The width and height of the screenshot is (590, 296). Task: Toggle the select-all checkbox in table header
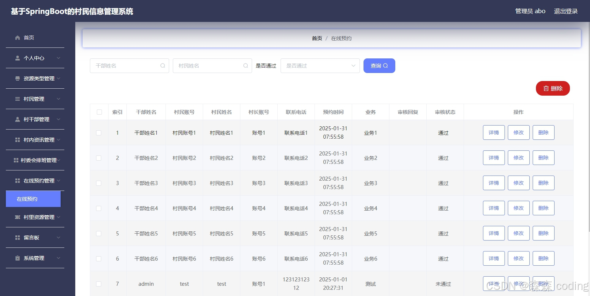coord(99,112)
